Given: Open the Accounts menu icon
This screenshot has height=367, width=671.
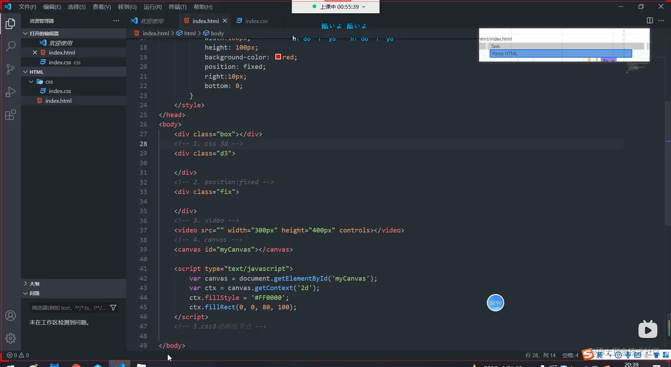Looking at the screenshot, I should 10,316.
